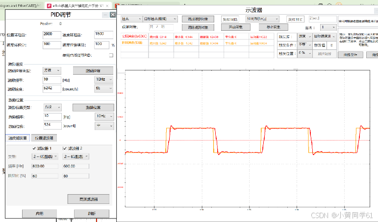Open trigger source object dropdown
378x222 pixels.
point(325,36)
